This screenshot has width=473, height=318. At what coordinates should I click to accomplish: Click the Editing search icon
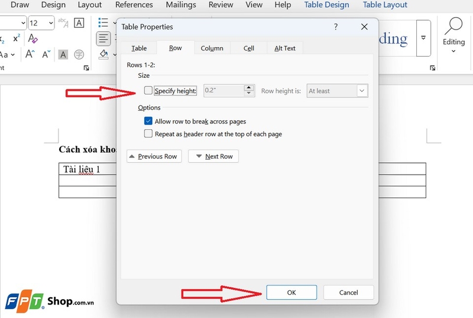pos(453,25)
